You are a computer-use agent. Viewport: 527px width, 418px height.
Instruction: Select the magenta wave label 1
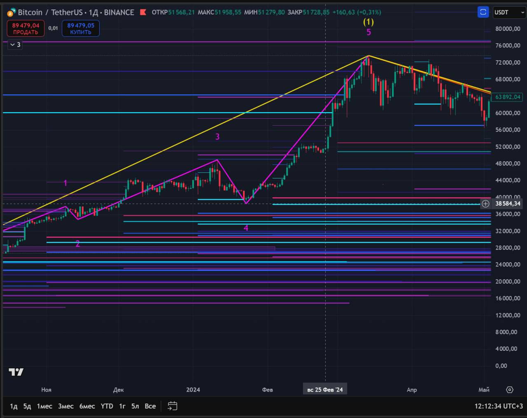[65, 183]
